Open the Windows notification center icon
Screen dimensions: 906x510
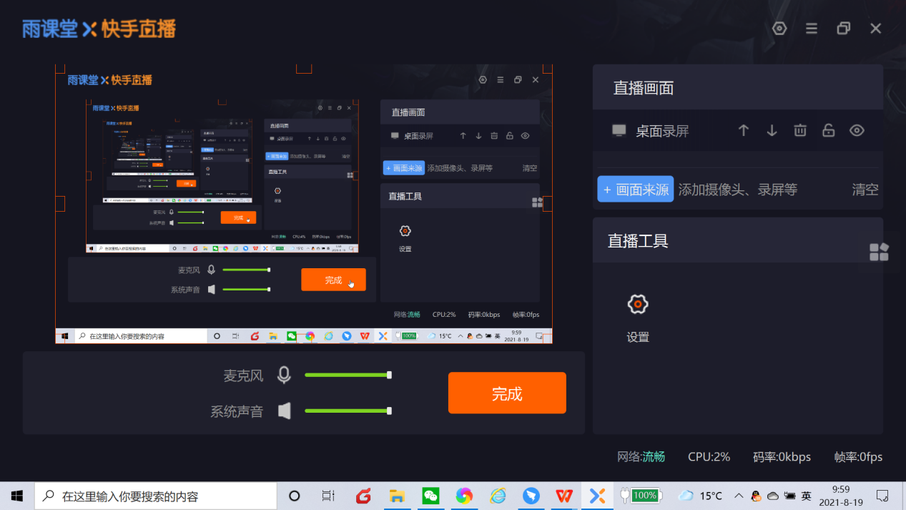pyautogui.click(x=882, y=496)
